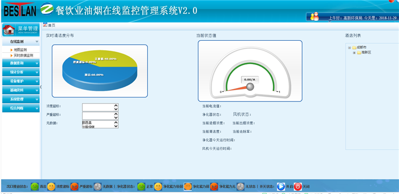Open the 地图监测 link
The height and width of the screenshot is (194, 399).
click(20, 50)
